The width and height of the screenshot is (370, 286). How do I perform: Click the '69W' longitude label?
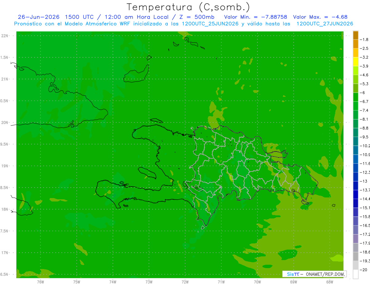[x=294, y=282]
